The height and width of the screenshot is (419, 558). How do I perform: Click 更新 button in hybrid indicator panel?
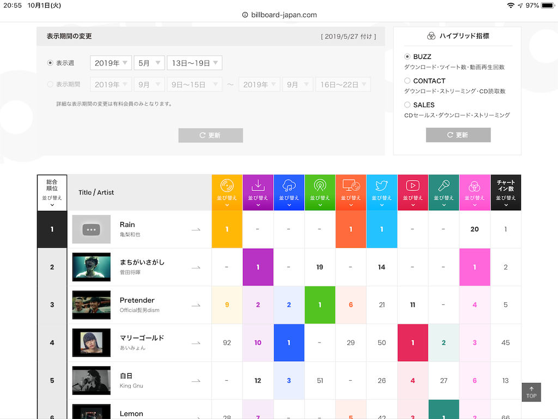coord(458,135)
